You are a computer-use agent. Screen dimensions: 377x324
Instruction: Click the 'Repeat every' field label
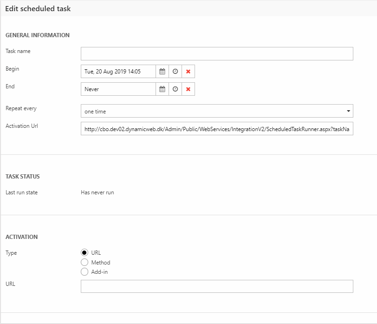tap(21, 108)
